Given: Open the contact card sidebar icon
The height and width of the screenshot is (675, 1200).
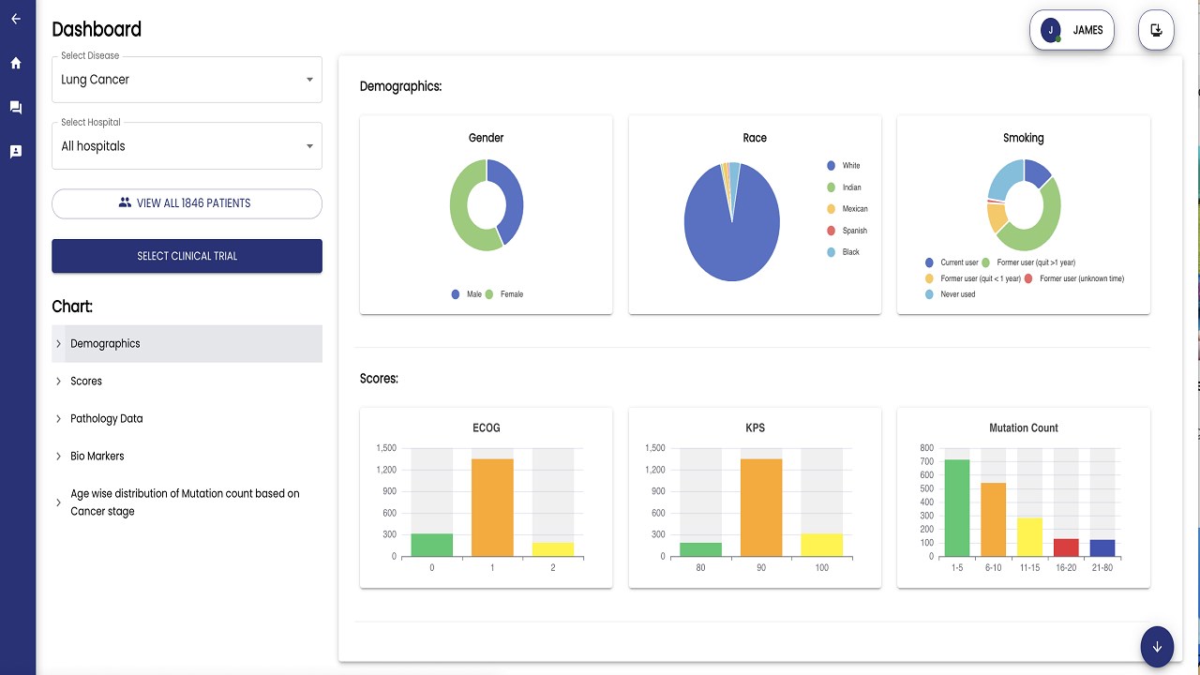Looking at the screenshot, I should coord(16,151).
